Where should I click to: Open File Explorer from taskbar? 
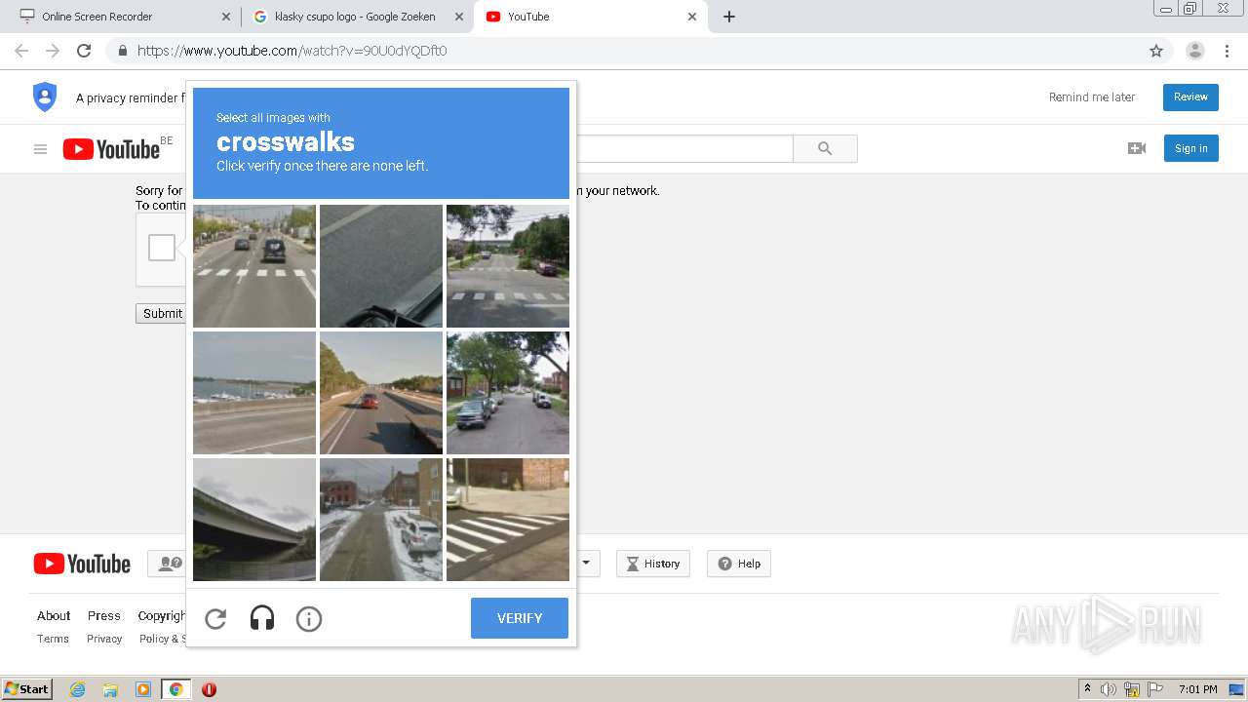click(110, 689)
